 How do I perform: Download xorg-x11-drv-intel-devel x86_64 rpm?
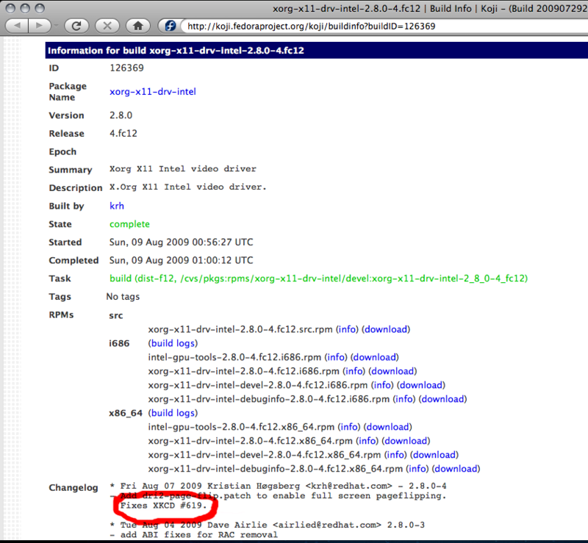click(x=434, y=455)
